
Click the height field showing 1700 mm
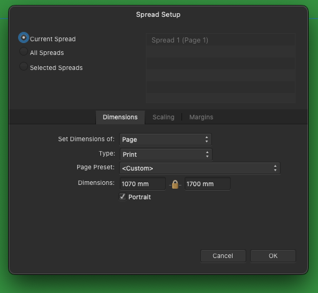[x=208, y=184]
